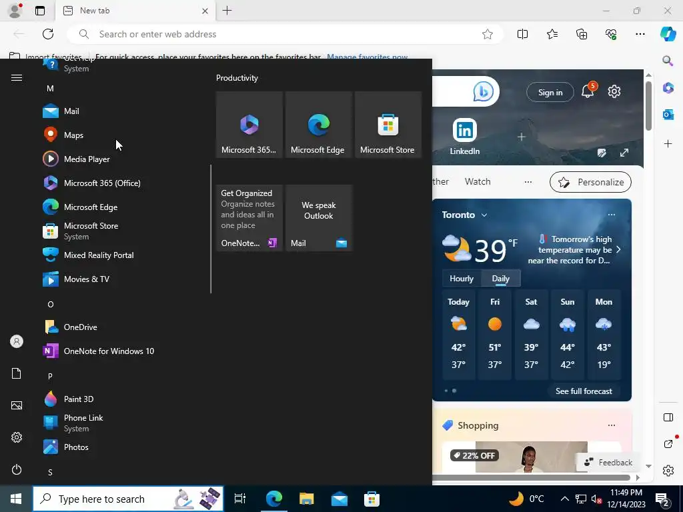Switch to the Watch feed tab
This screenshot has width=683, height=512.
click(x=478, y=181)
